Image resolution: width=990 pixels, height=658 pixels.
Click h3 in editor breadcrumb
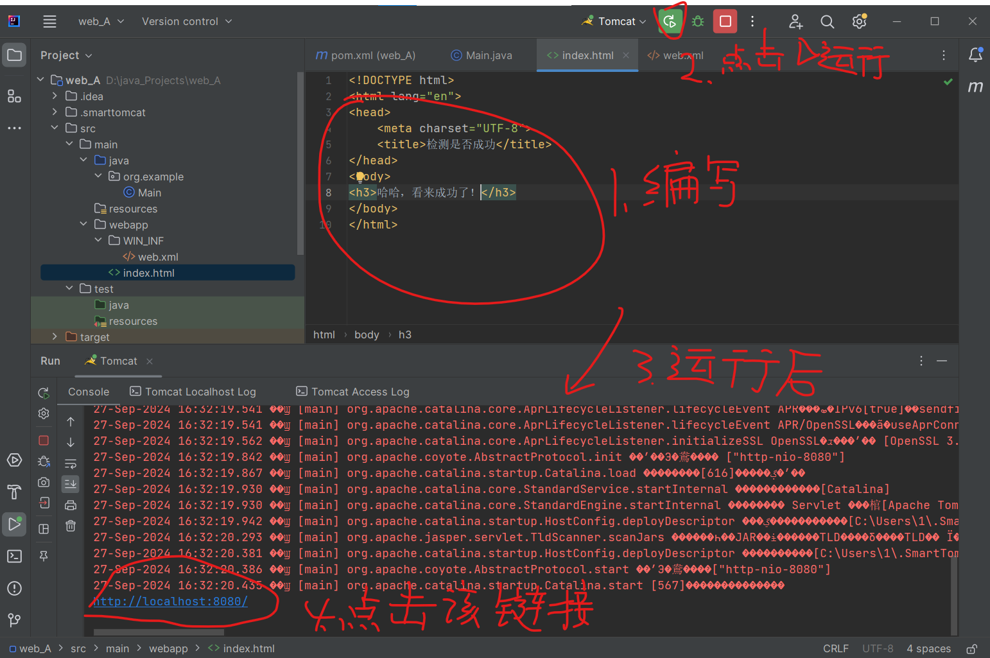coord(404,334)
